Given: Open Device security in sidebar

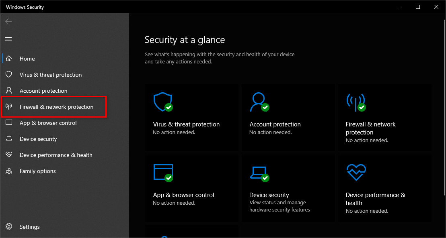Looking at the screenshot, I should click(38, 139).
